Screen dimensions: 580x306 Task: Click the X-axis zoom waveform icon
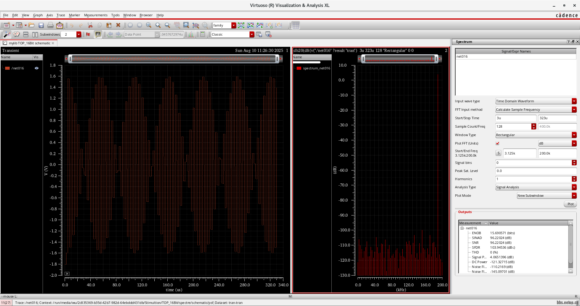click(x=195, y=25)
